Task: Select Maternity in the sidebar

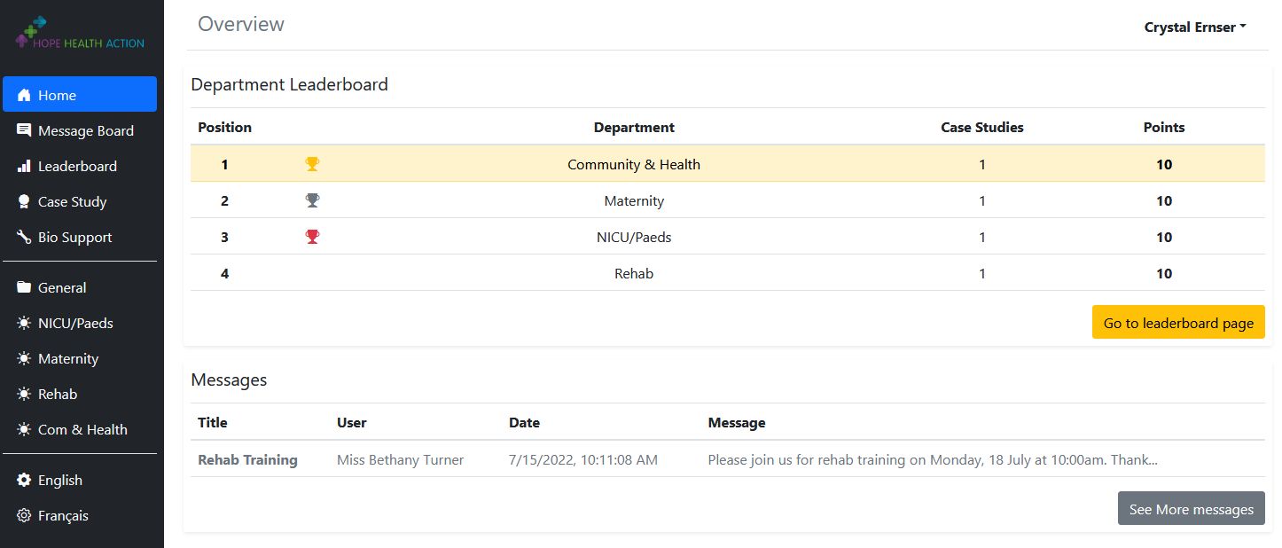Action: point(80,358)
